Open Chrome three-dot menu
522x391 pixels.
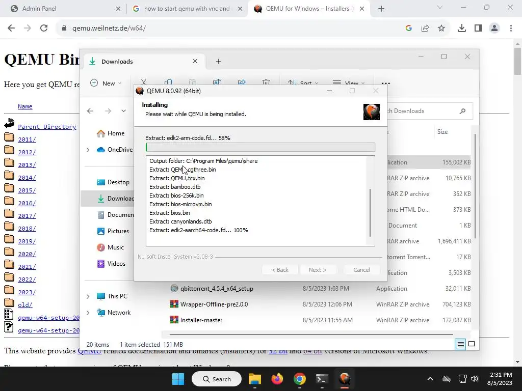click(511, 29)
